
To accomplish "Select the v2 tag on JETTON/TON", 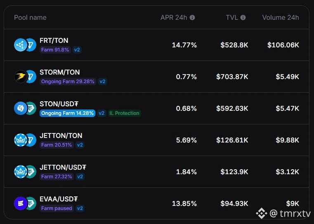I will (80, 145).
